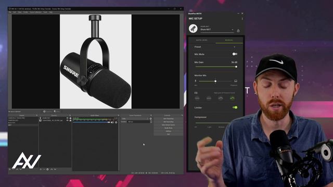Add a new scene with plus icon
This screenshot has width=333, height=187.
9,169
